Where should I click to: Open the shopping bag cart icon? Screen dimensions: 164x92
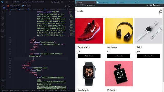click(x=161, y=11)
